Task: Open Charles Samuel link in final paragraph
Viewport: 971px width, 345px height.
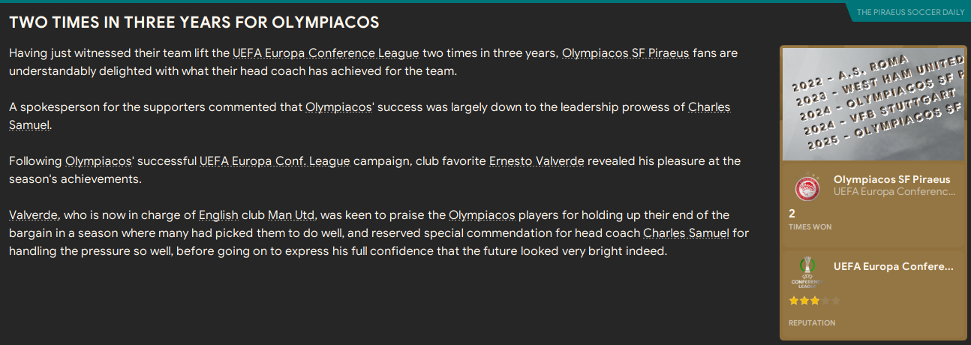Action: [x=686, y=233]
